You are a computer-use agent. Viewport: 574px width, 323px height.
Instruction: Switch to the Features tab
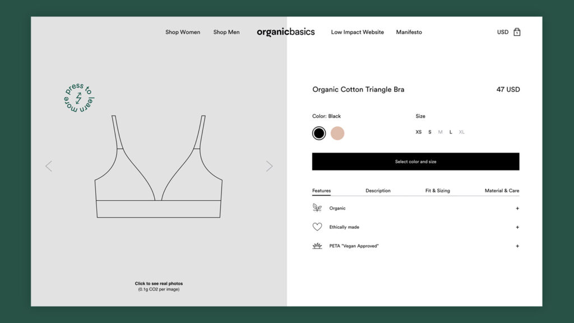[321, 191]
